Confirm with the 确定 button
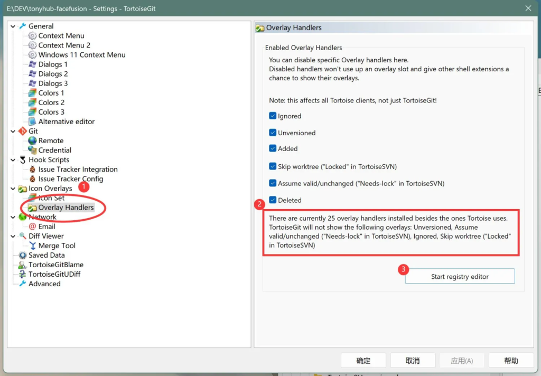This screenshot has width=541, height=376. click(x=363, y=361)
